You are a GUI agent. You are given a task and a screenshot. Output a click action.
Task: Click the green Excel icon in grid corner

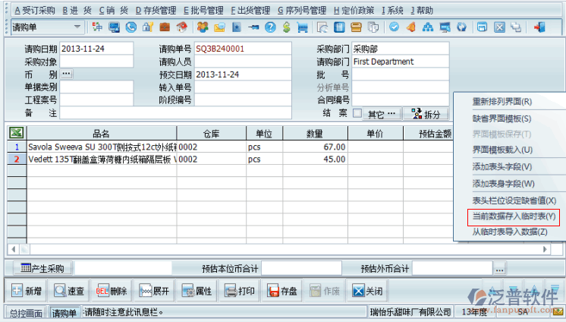[x=16, y=134]
